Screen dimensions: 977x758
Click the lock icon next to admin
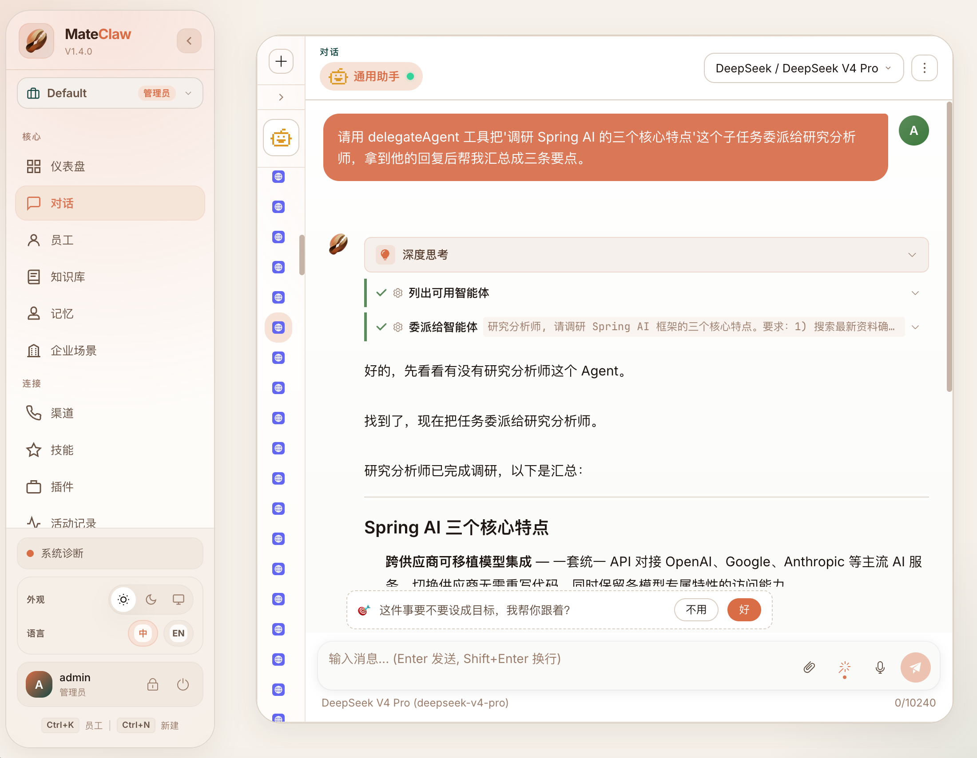[x=152, y=684]
